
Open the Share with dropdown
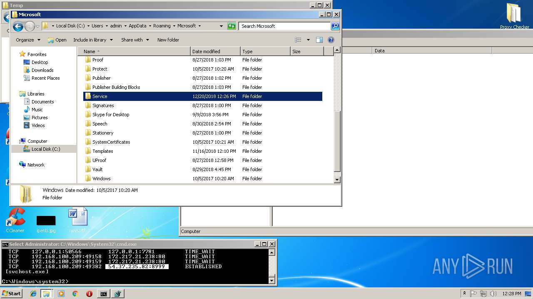[135, 40]
